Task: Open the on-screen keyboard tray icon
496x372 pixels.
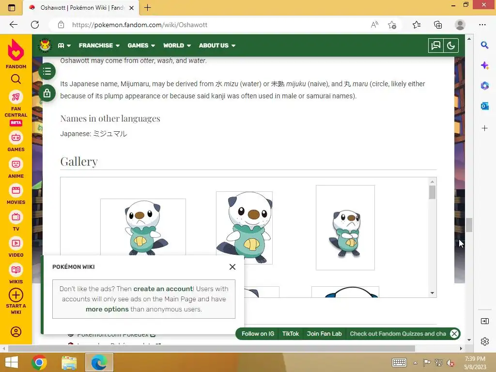Action: point(399,362)
